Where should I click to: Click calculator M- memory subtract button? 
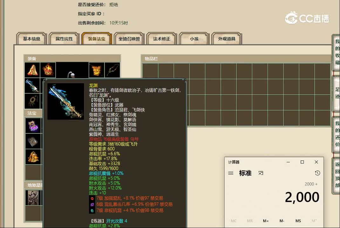[x=282, y=221]
